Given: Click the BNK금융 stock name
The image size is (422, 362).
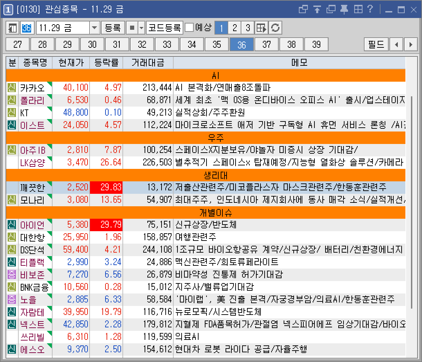Looking at the screenshot, I should [x=34, y=287].
